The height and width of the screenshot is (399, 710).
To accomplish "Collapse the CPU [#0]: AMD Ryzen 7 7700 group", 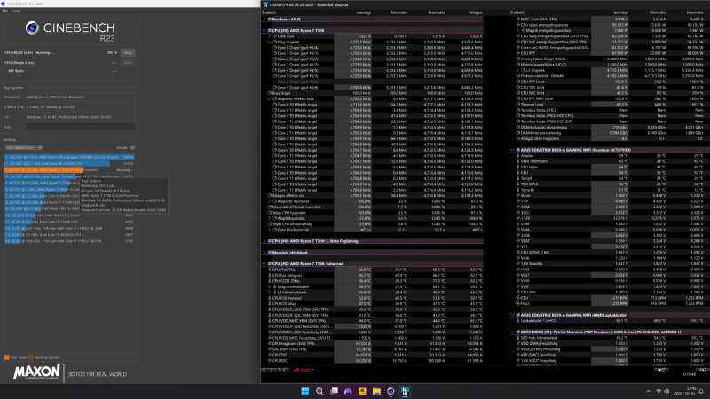I will click(264, 31).
